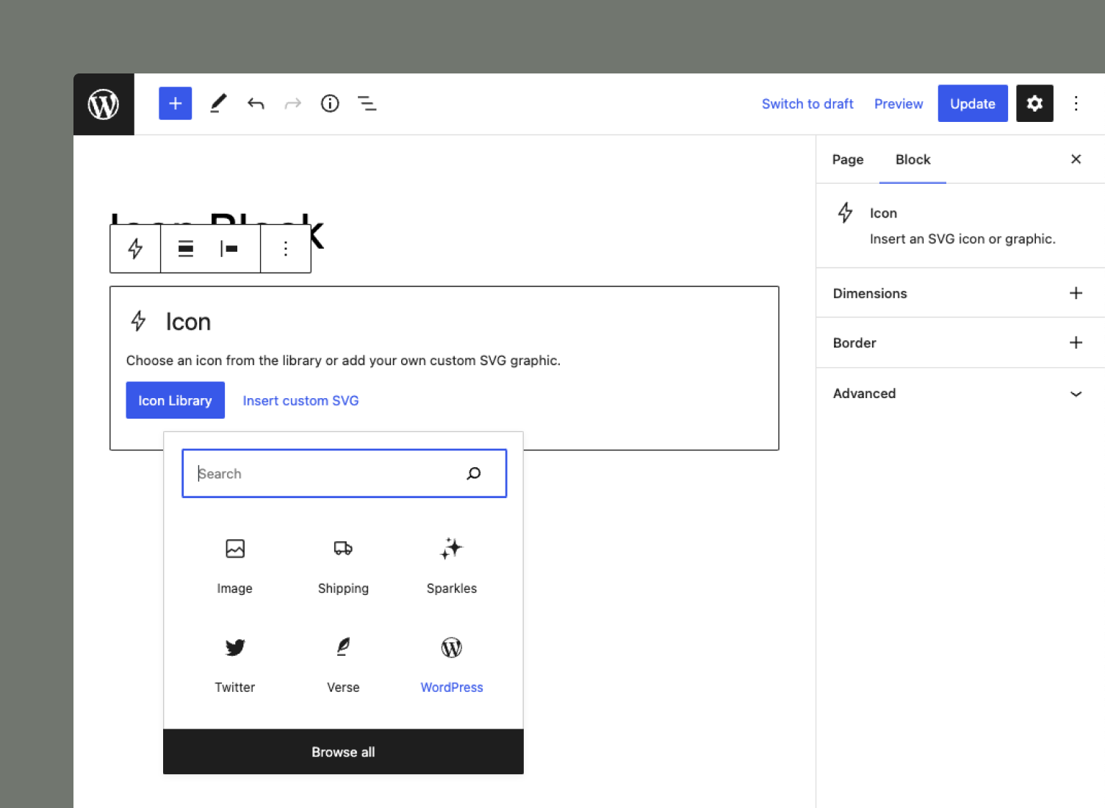Viewport: 1105px width, 808px height.
Task: Open the editor options kebab menu
Action: (x=1076, y=104)
